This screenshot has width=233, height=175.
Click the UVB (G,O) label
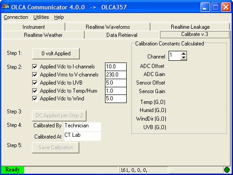pos(155,127)
